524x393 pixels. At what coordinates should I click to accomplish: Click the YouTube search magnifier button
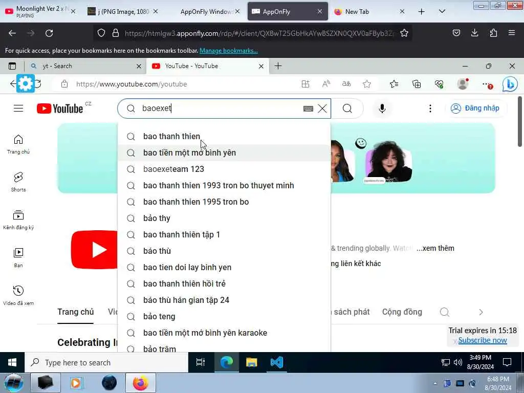point(347,108)
